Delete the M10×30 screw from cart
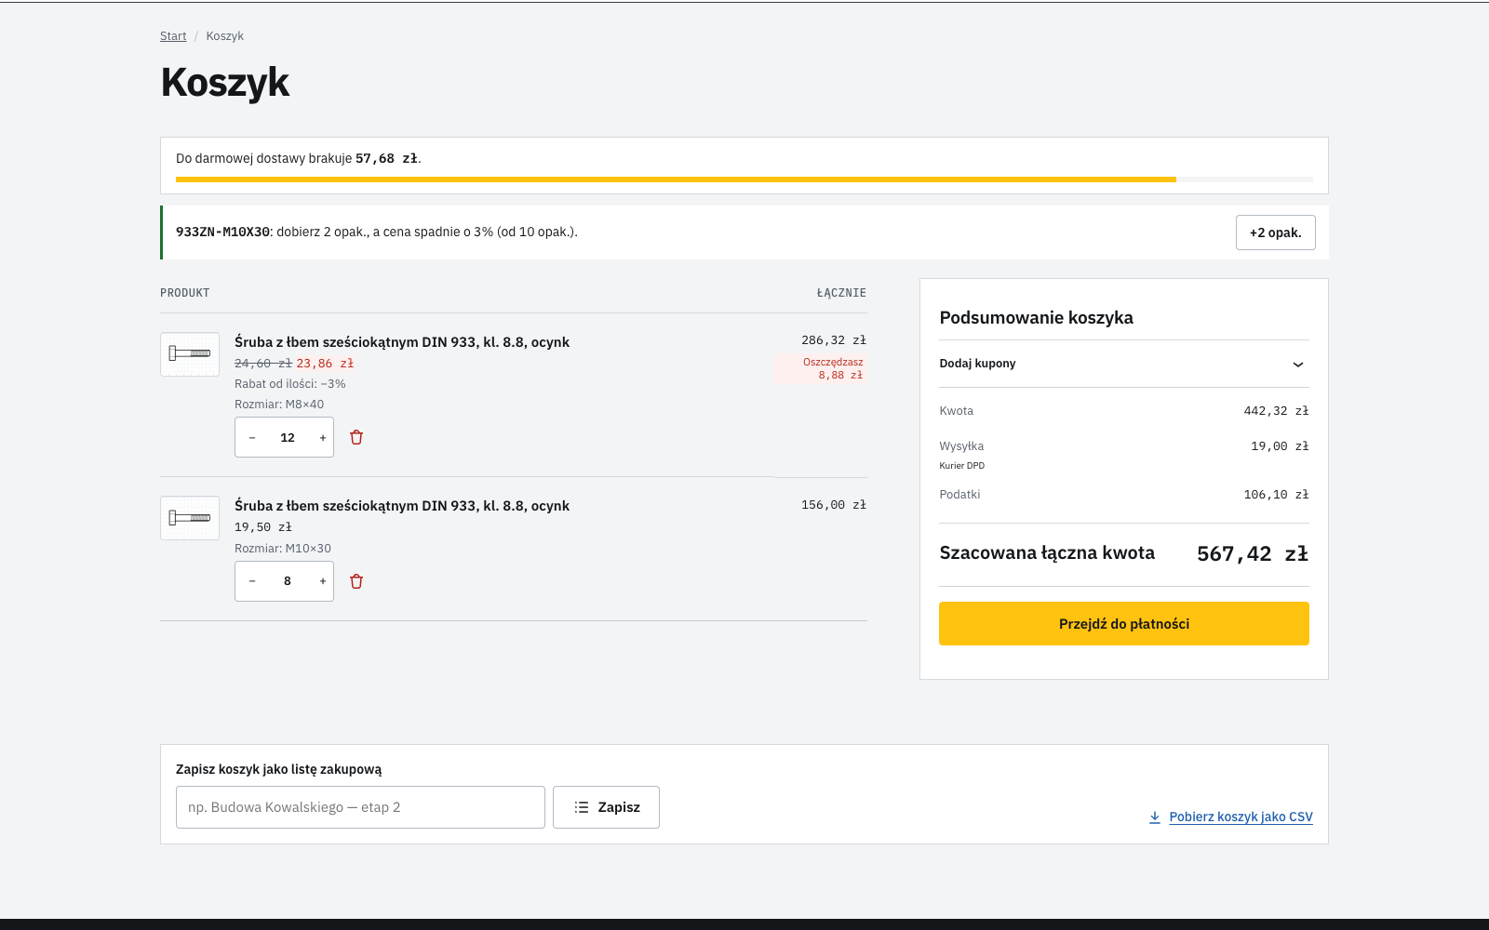 coord(356,581)
